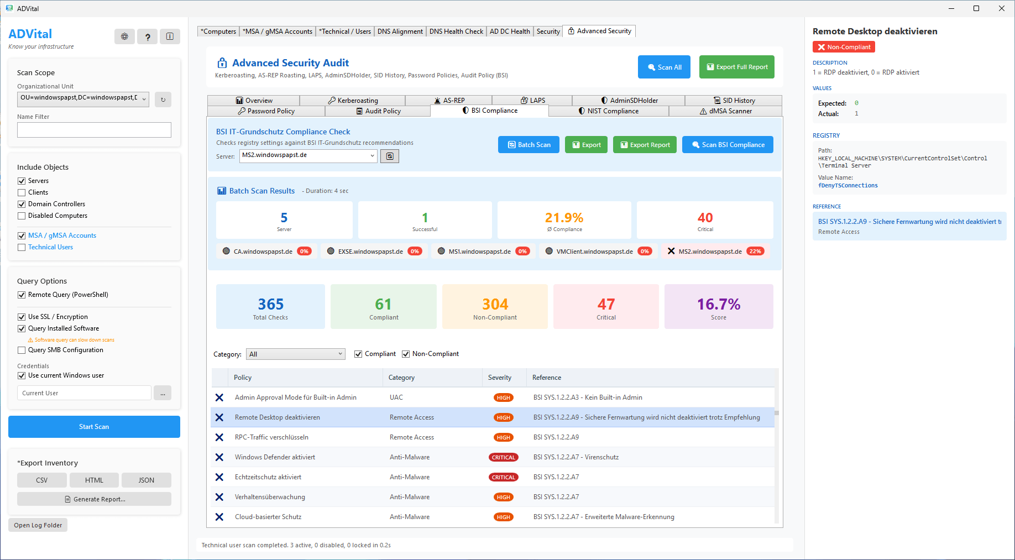
Task: Open the Organizational Unit dropdown
Action: pyautogui.click(x=144, y=100)
